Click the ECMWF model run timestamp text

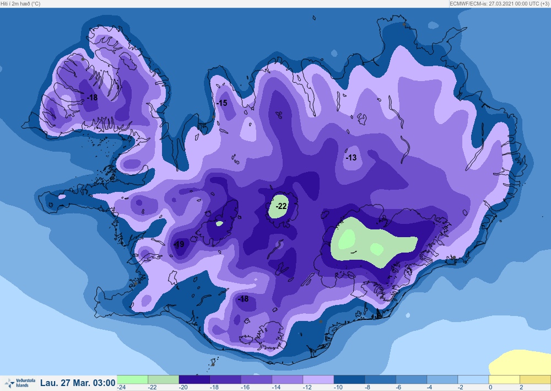click(x=500, y=3)
